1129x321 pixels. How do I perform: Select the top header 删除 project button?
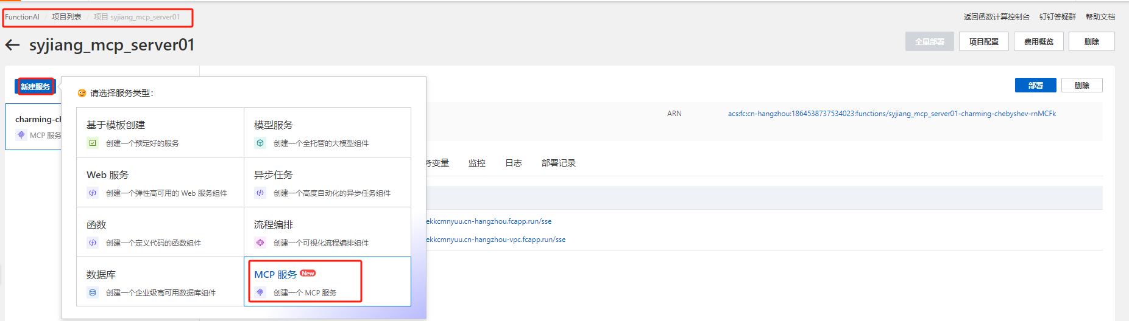pyautogui.click(x=1092, y=41)
